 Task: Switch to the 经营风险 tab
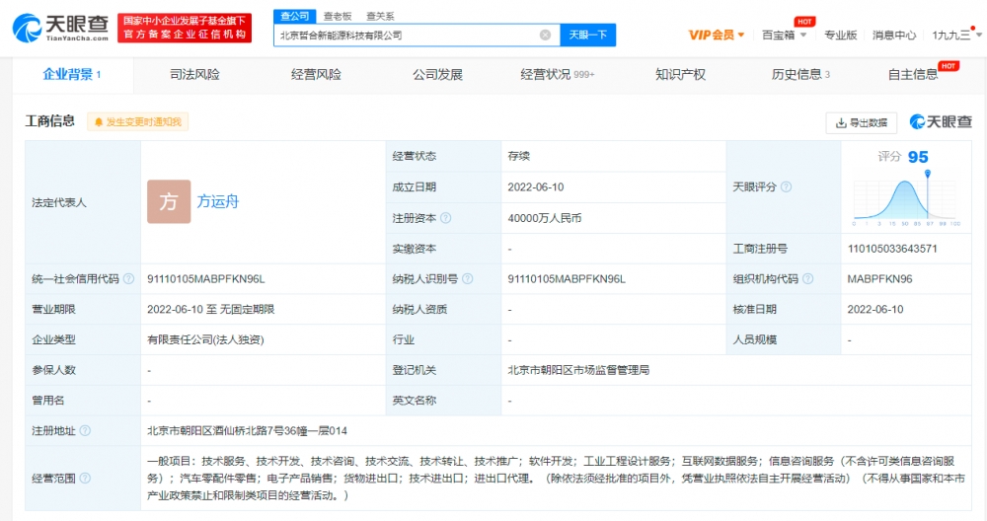316,75
